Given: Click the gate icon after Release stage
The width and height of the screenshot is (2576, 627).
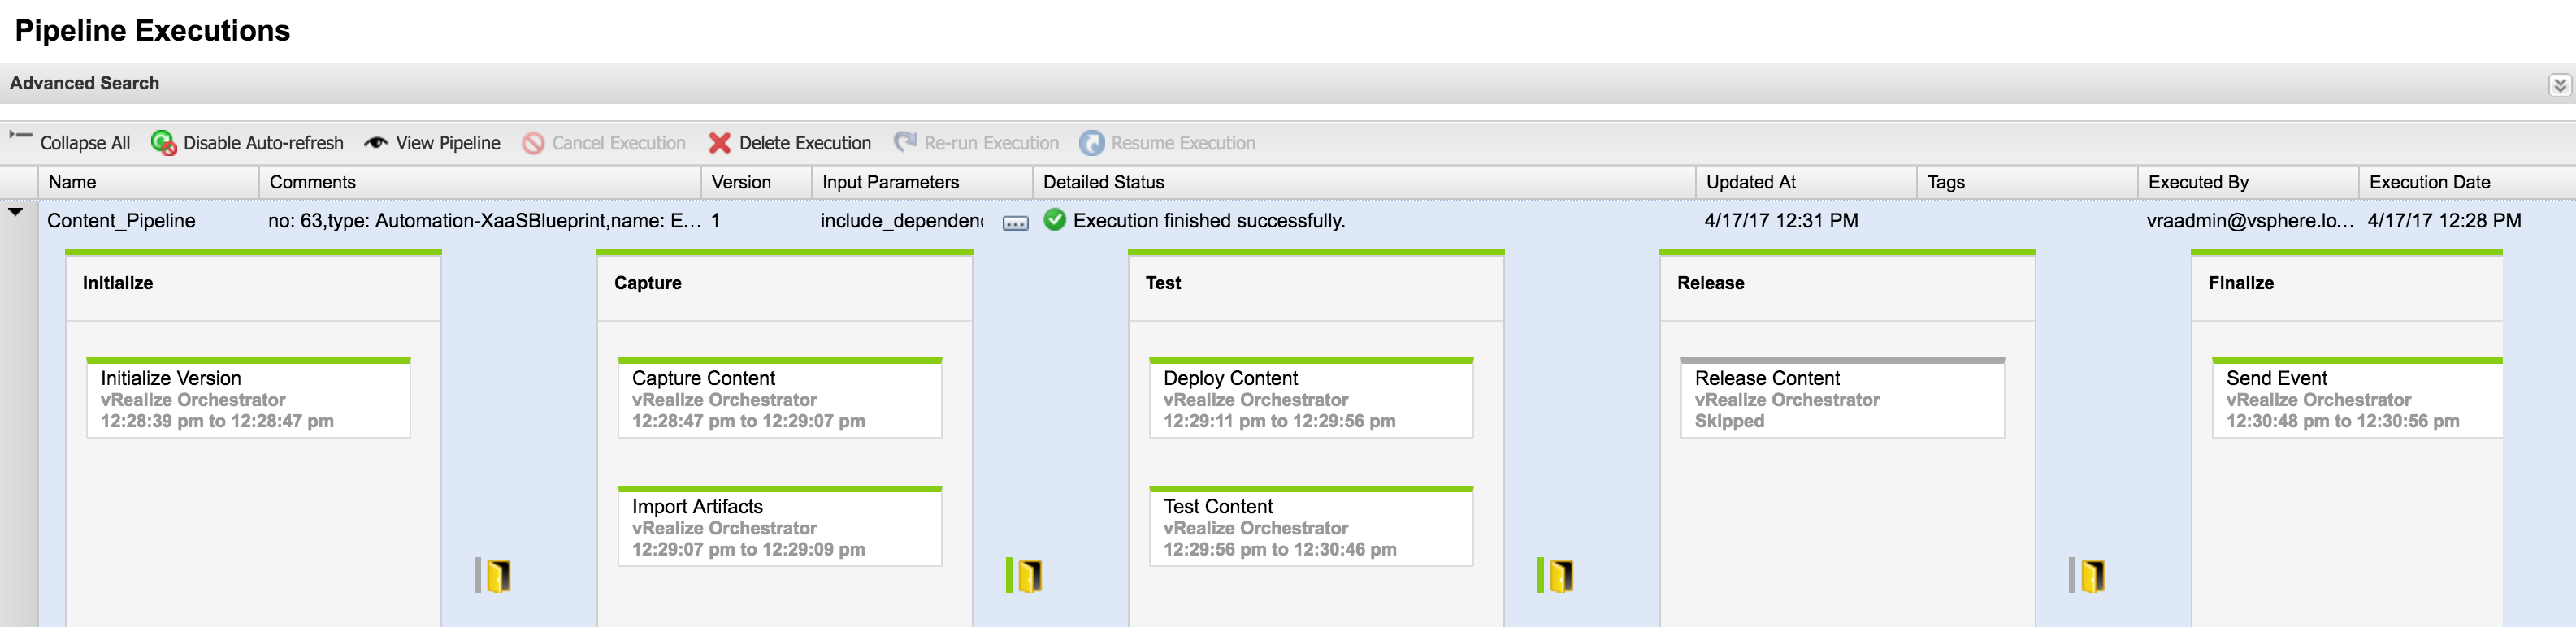Looking at the screenshot, I should click(x=2091, y=576).
